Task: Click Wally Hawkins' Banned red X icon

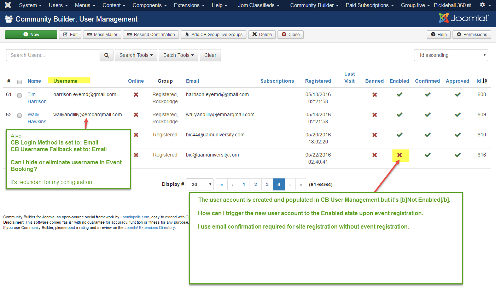Action: pyautogui.click(x=374, y=115)
